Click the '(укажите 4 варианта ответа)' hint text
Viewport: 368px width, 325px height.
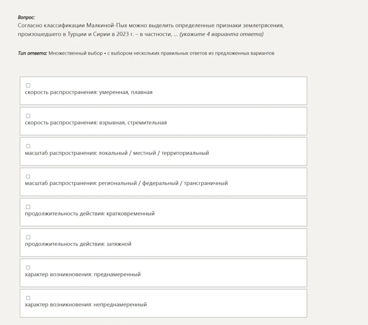[x=222, y=34]
